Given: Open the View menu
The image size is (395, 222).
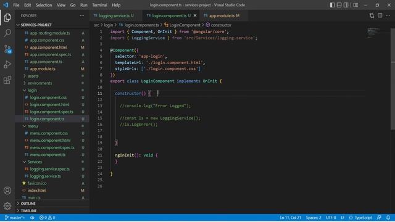Looking at the screenshot, I should click(61, 5).
